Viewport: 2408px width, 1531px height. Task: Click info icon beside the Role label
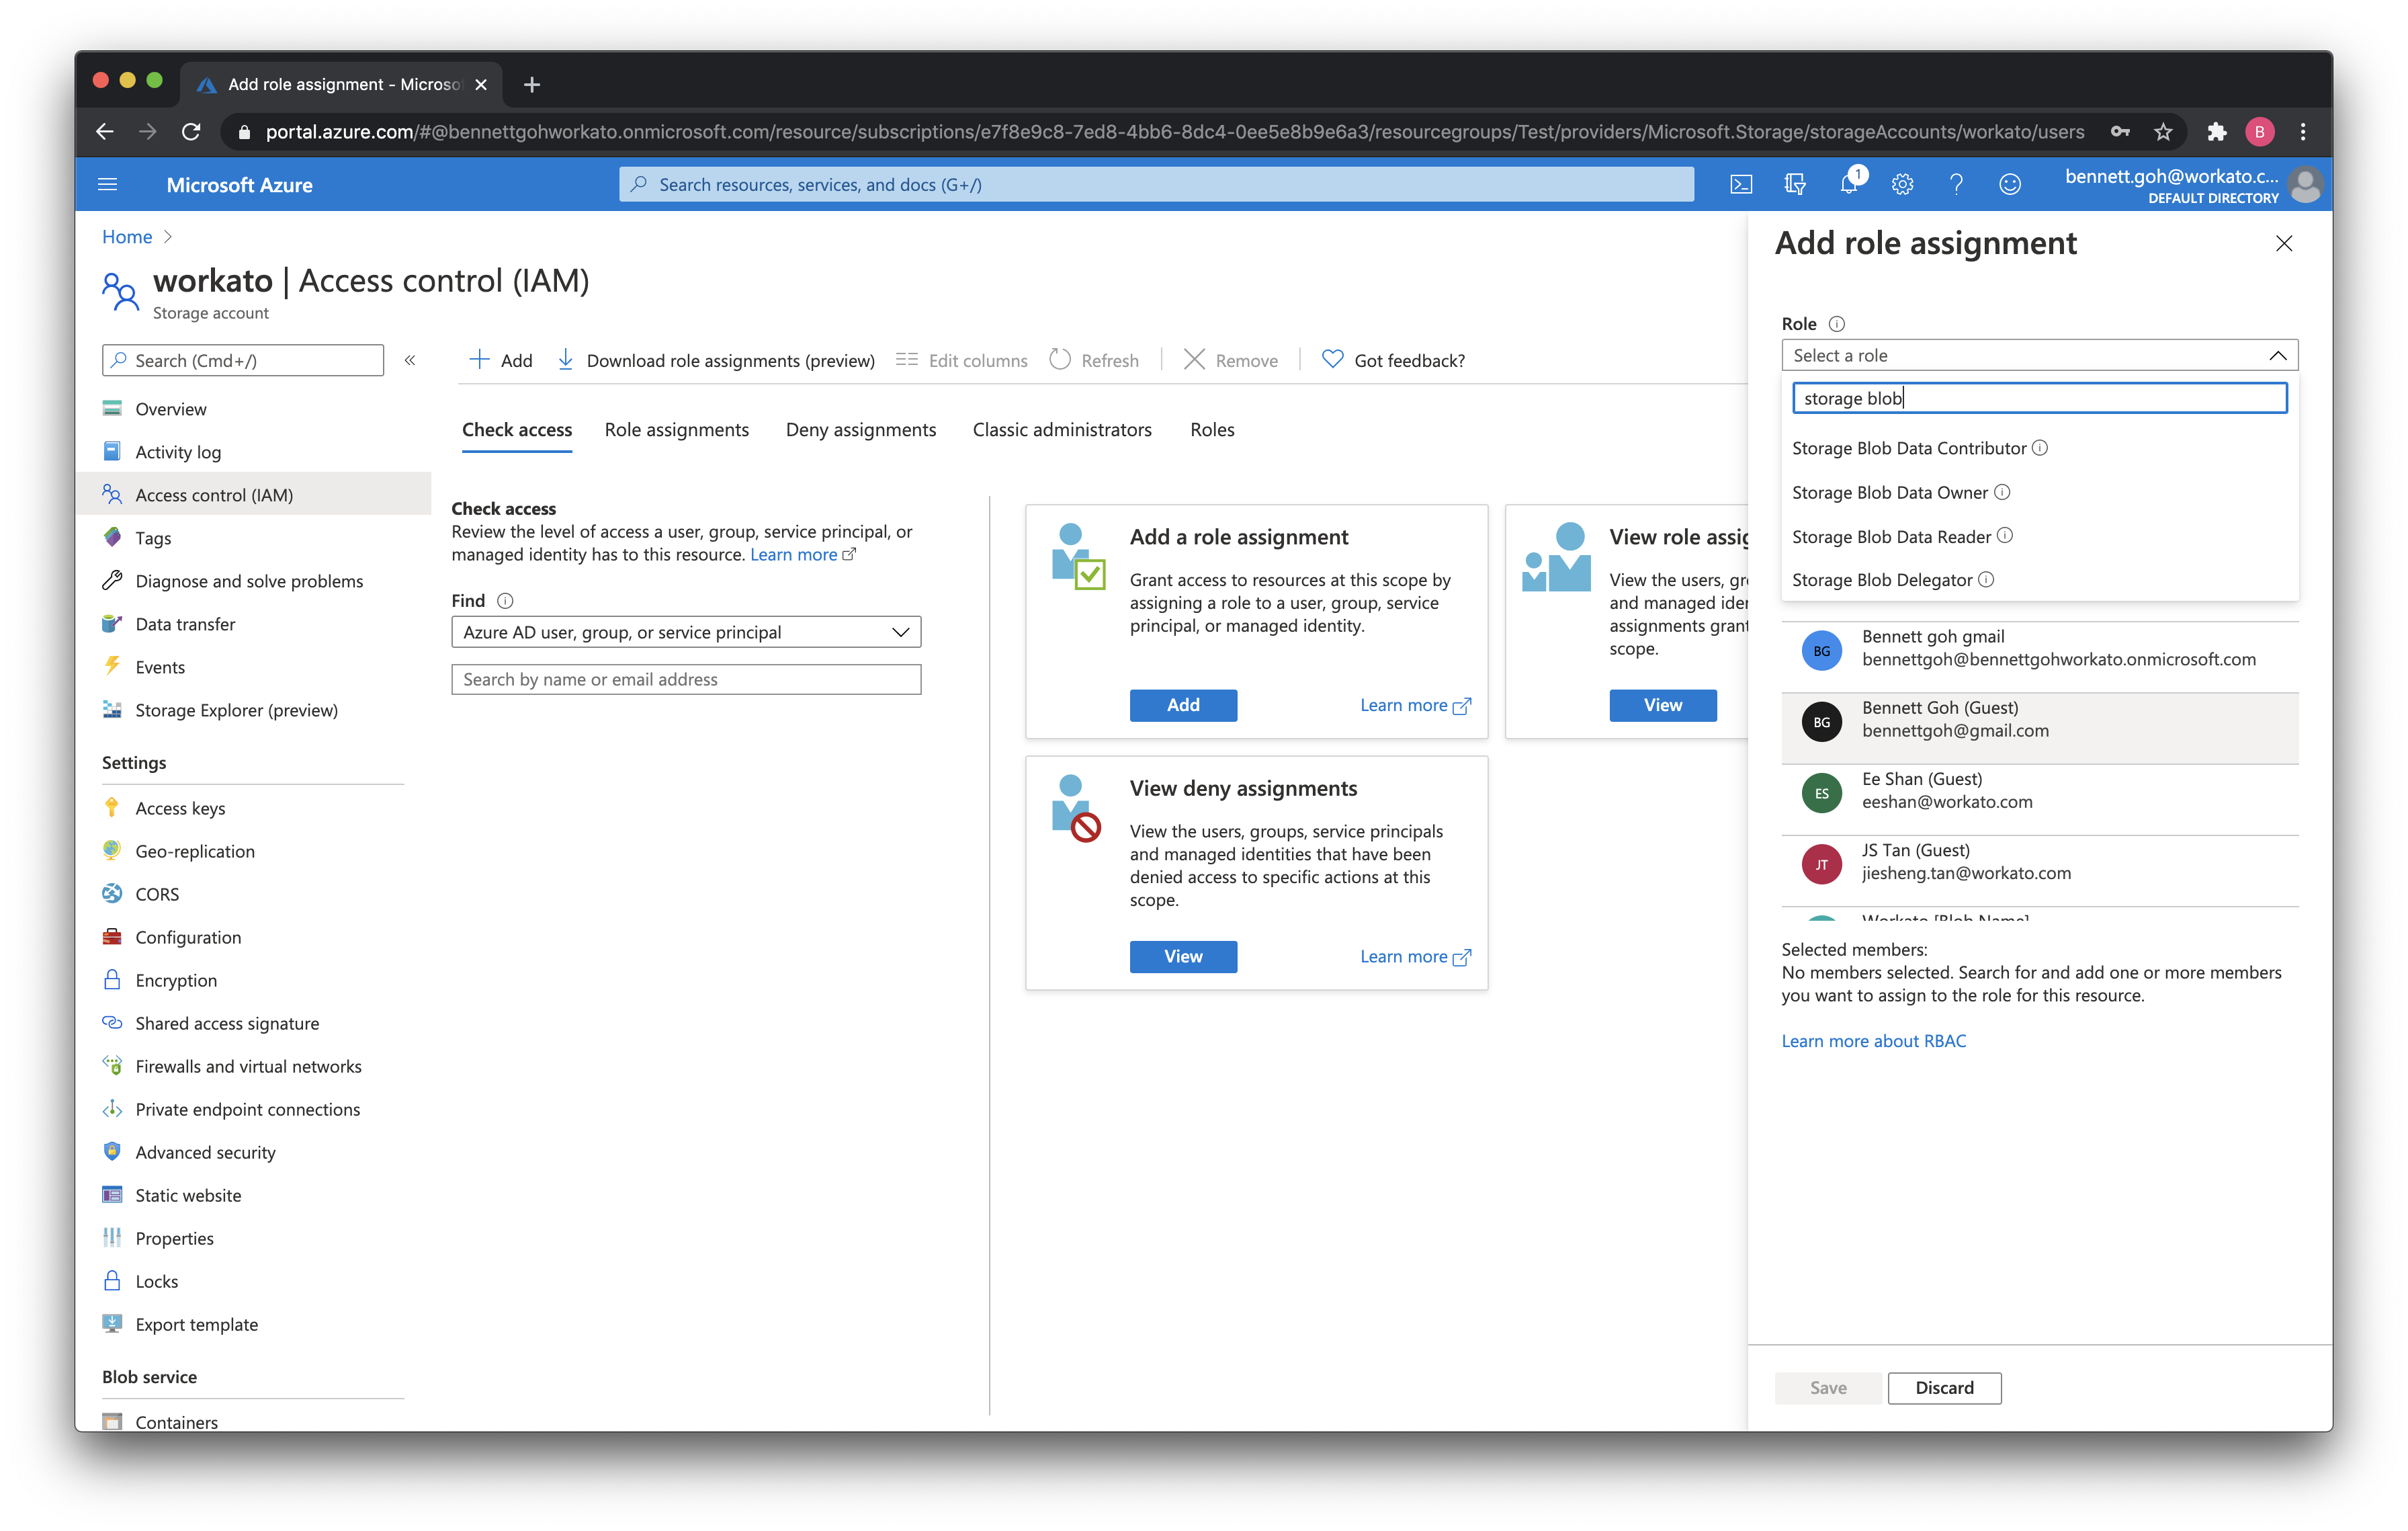(x=1836, y=324)
